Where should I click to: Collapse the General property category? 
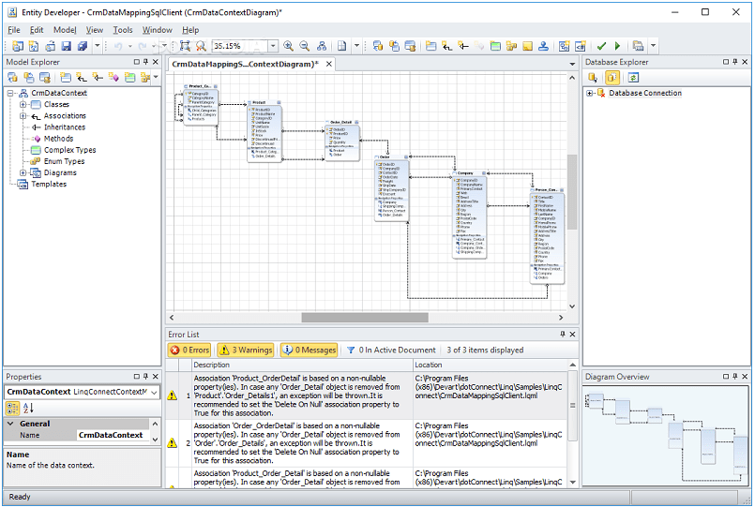click(x=10, y=424)
